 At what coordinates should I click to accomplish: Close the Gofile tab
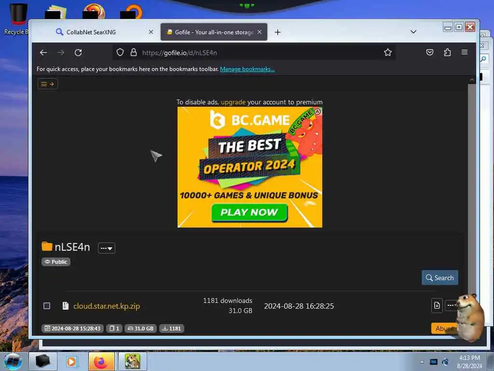coord(260,32)
